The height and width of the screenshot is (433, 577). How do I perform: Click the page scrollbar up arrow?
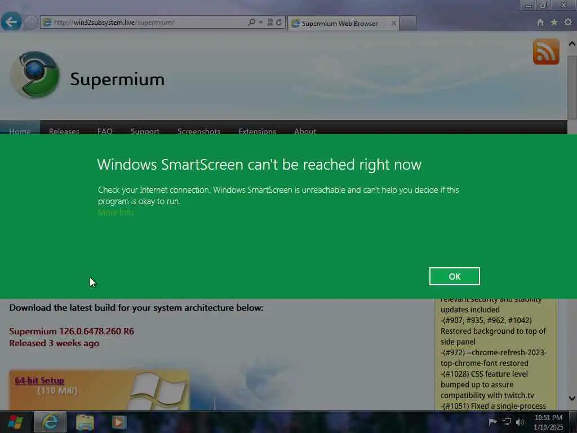coord(572,44)
